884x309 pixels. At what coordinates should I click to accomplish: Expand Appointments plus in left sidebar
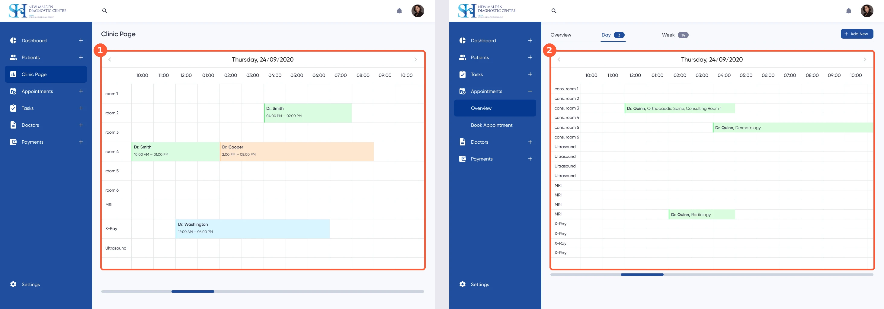point(81,91)
